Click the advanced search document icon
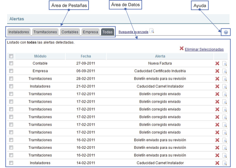The width and height of the screenshot is (236, 168). click(x=152, y=31)
